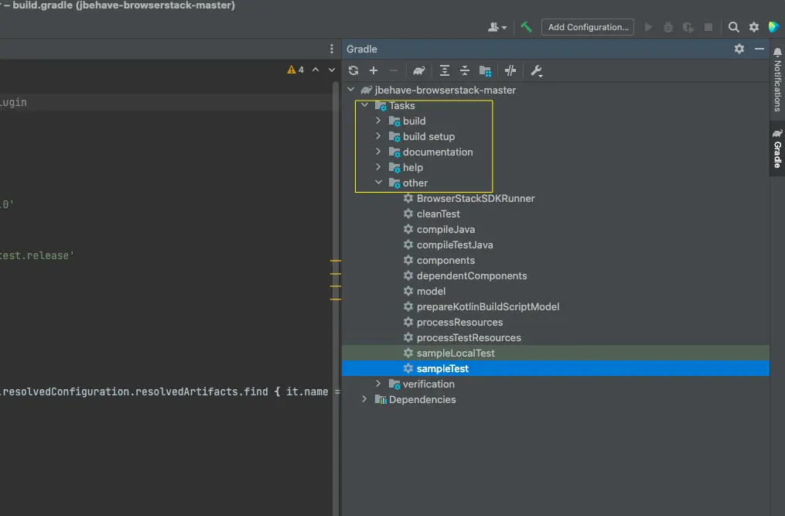Select the sampleLocalTest Gradle task
Viewport: 785px width, 516px height.
(x=456, y=353)
